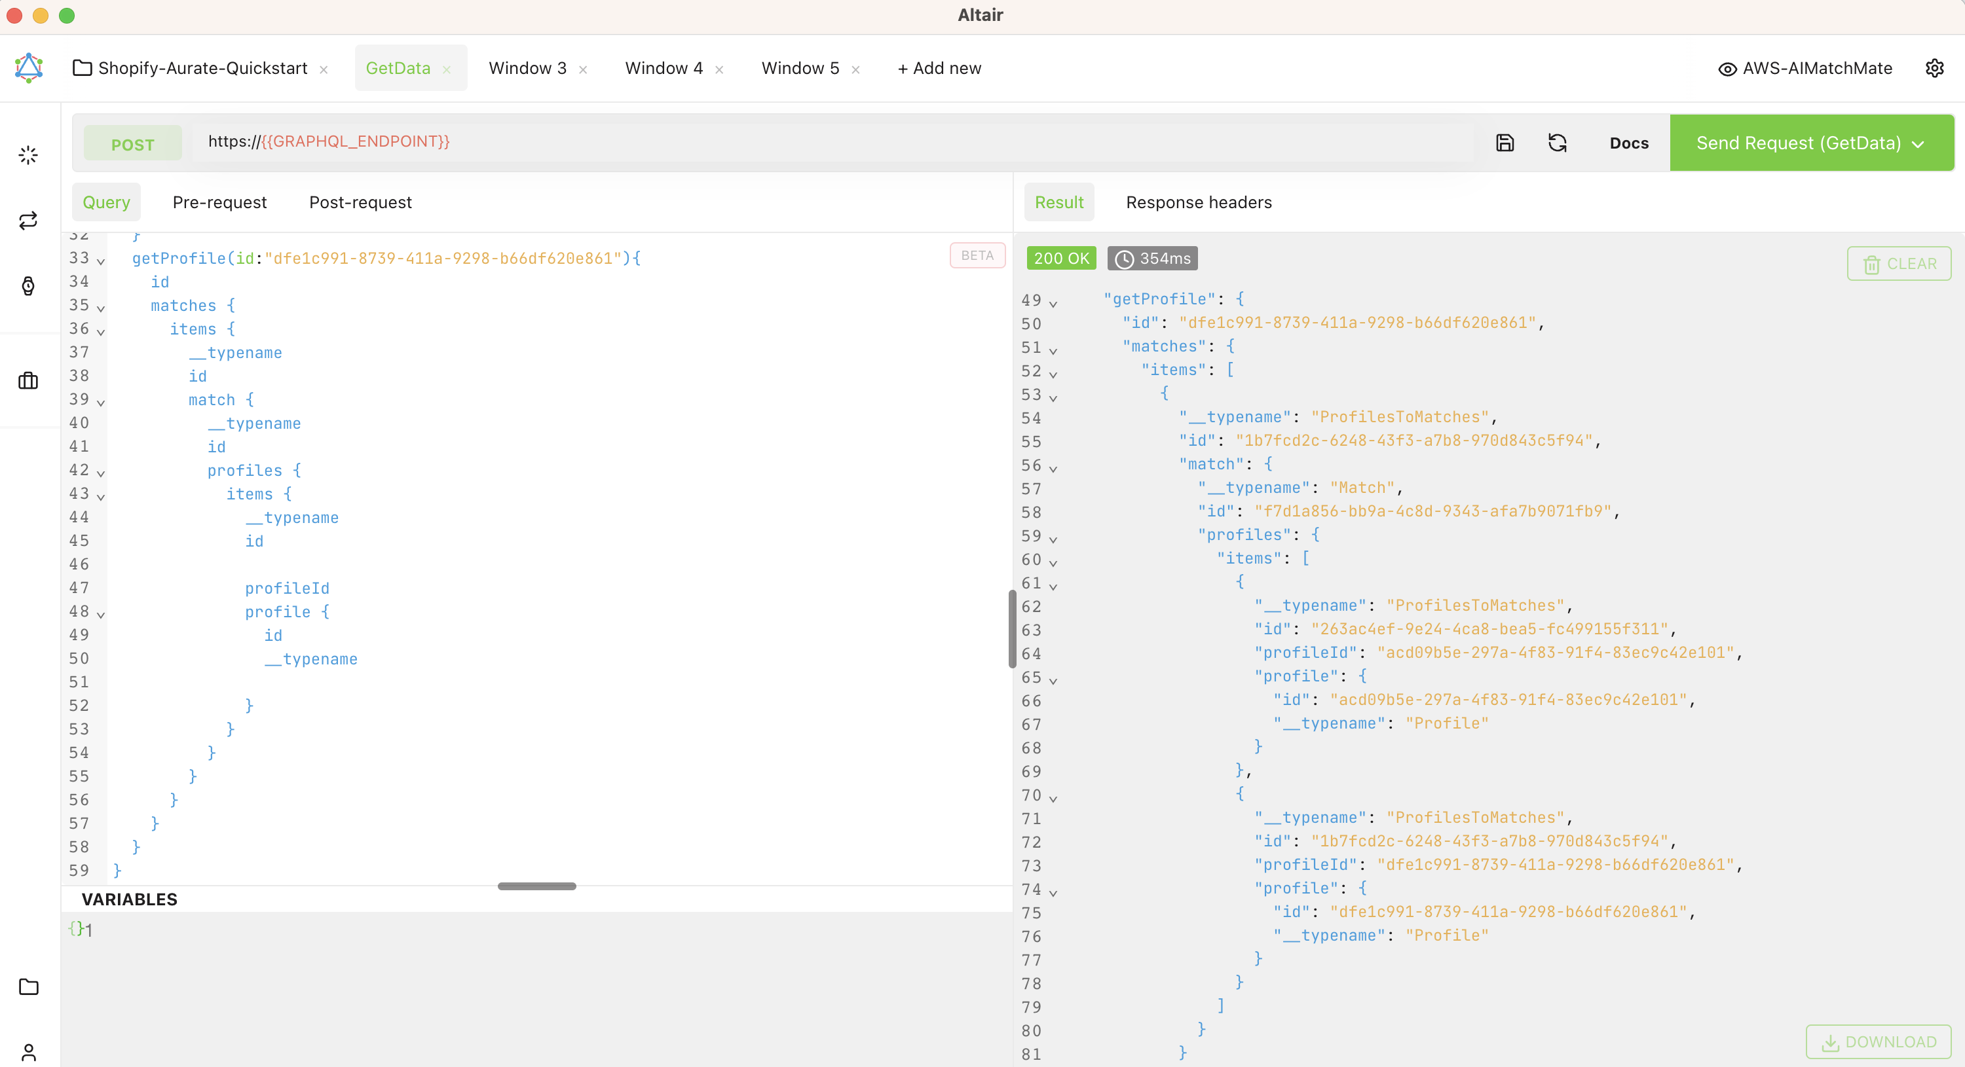
Task: Collapse the "matches" result at line 51
Action: (1053, 351)
